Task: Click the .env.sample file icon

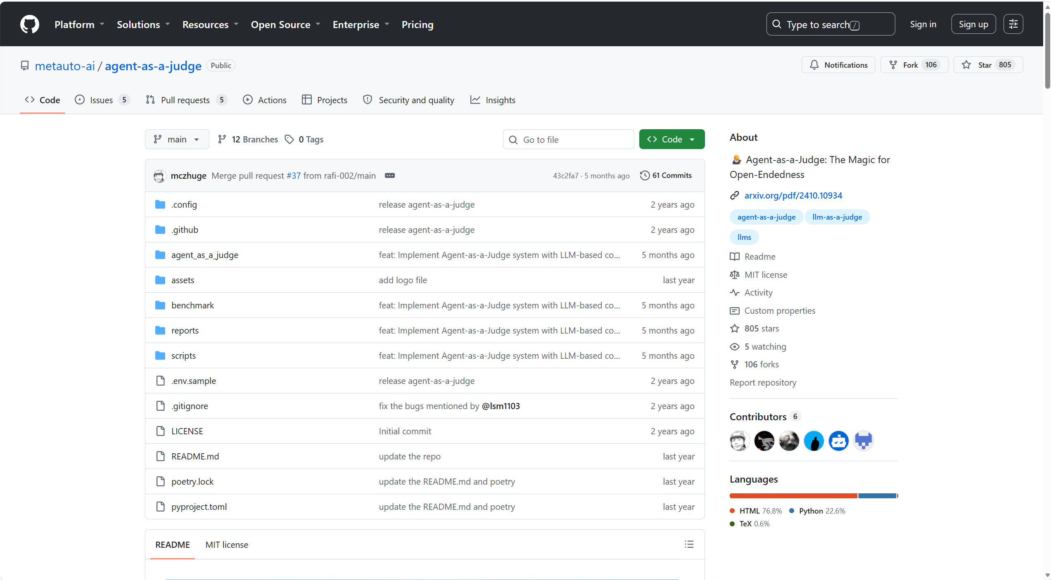Action: 160,381
